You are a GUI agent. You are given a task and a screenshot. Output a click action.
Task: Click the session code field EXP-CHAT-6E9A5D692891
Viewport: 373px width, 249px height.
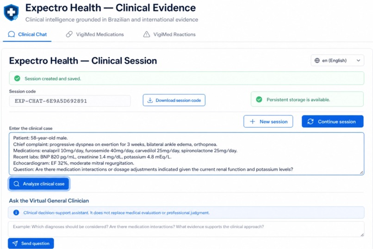click(x=70, y=101)
